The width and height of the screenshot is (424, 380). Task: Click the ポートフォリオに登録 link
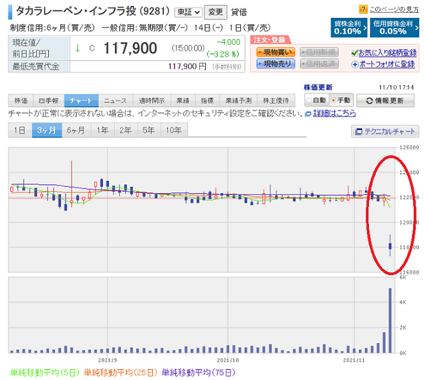click(387, 64)
